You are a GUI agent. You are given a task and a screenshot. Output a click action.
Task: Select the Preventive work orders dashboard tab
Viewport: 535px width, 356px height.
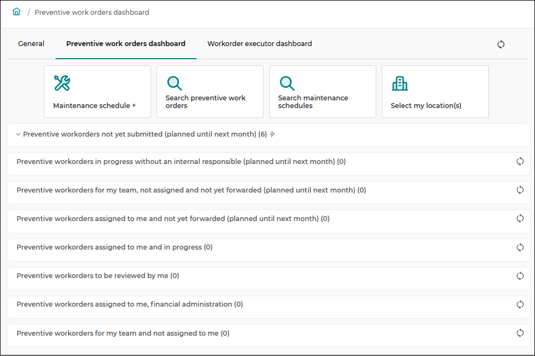click(126, 43)
